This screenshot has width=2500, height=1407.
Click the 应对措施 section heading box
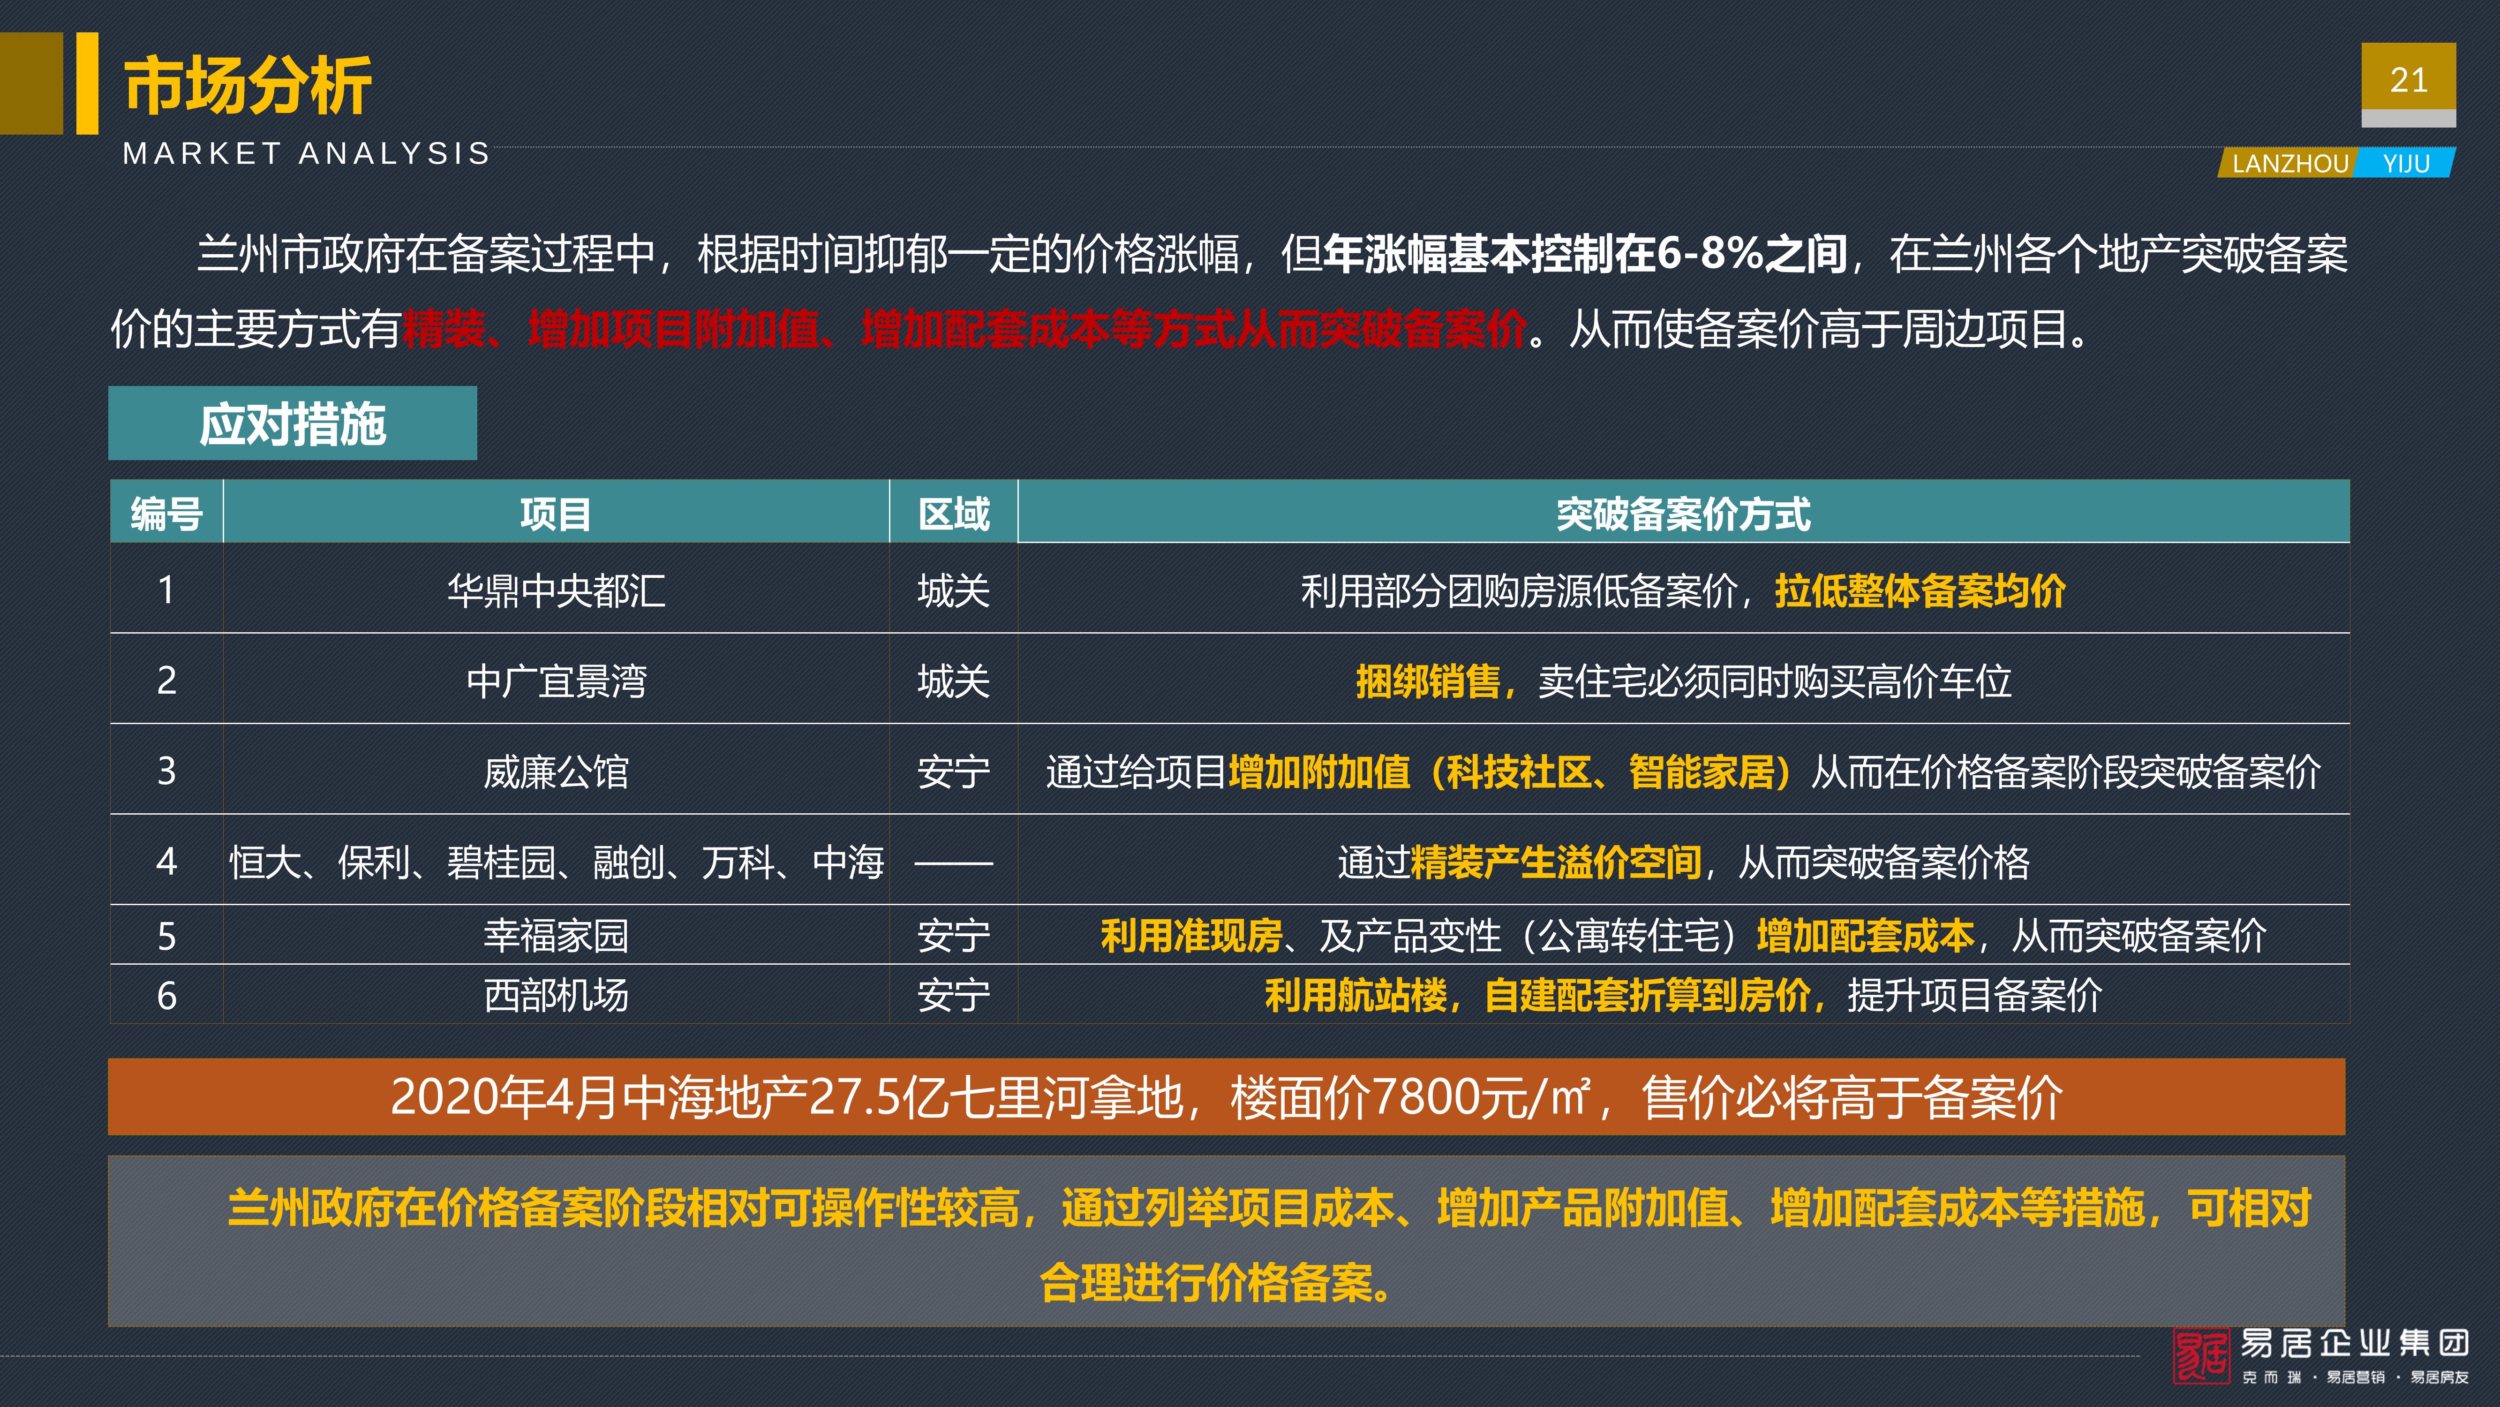tap(292, 424)
